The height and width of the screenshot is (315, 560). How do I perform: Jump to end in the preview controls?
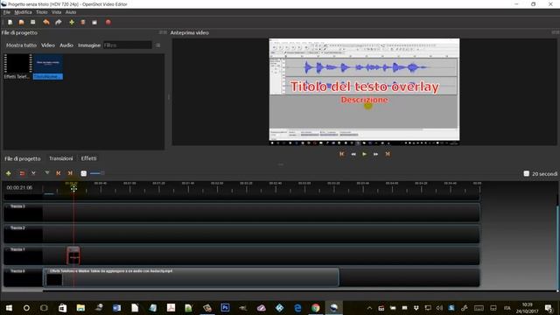pyautogui.click(x=388, y=154)
